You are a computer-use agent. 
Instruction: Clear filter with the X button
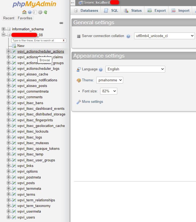pos(64,40)
